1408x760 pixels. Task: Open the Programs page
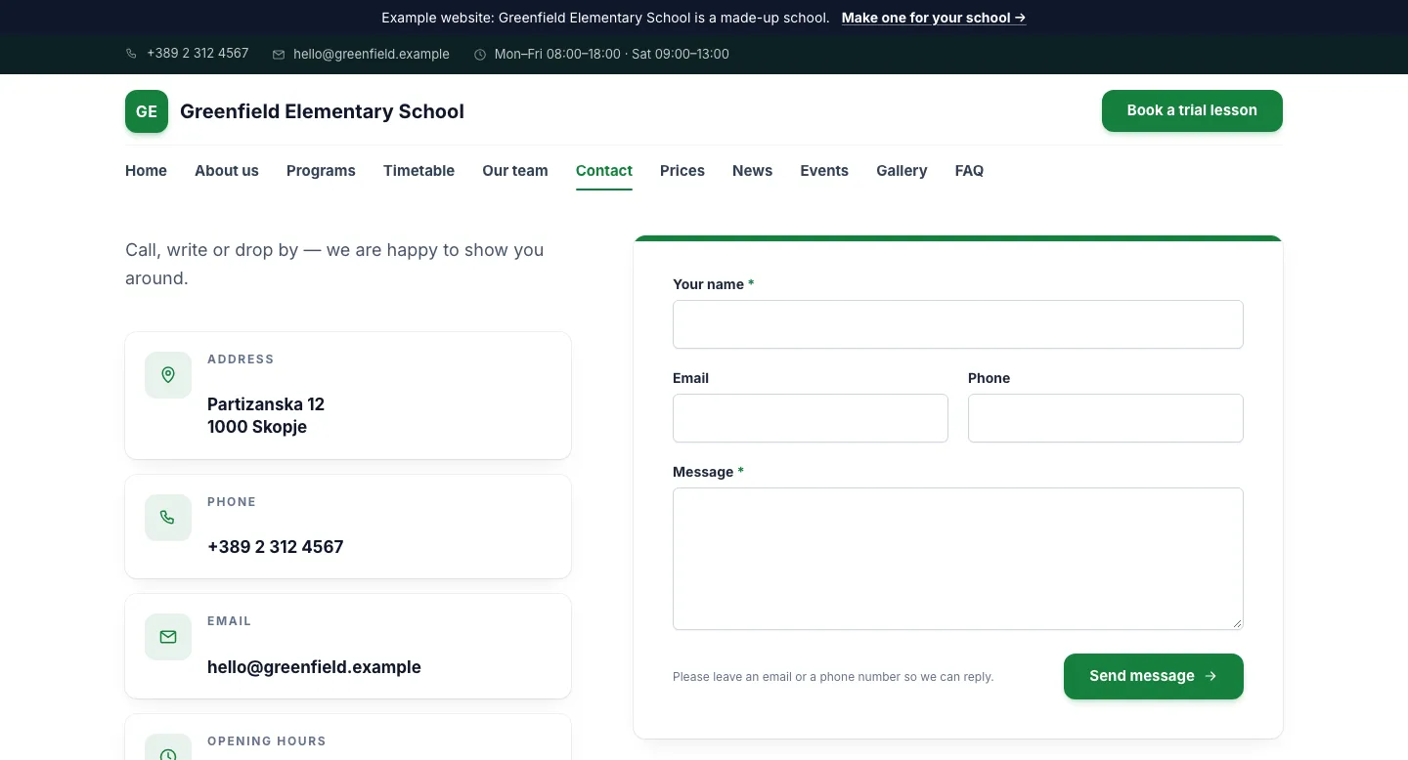pyautogui.click(x=321, y=171)
